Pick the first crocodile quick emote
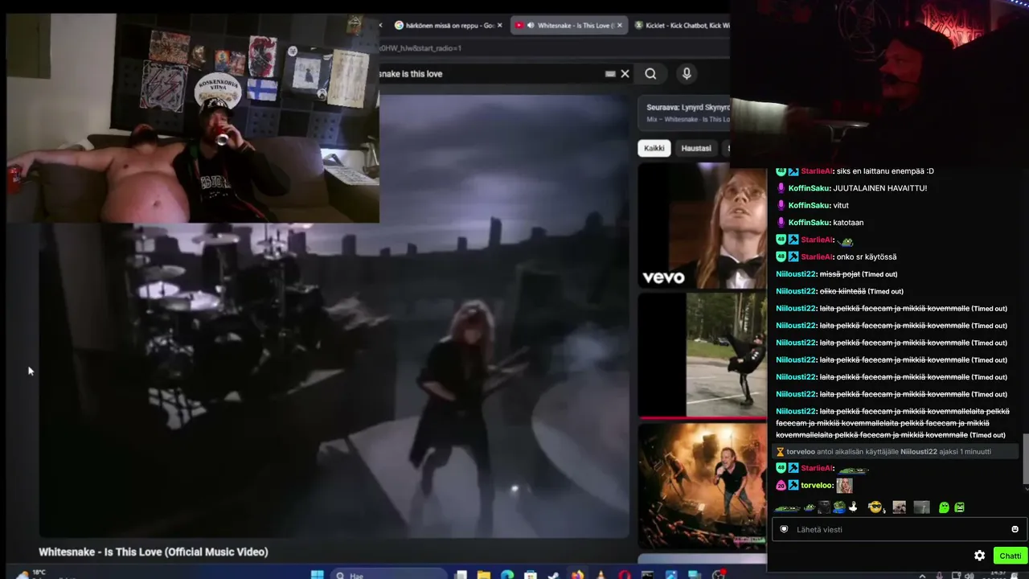The height and width of the screenshot is (579, 1029). coord(787,507)
